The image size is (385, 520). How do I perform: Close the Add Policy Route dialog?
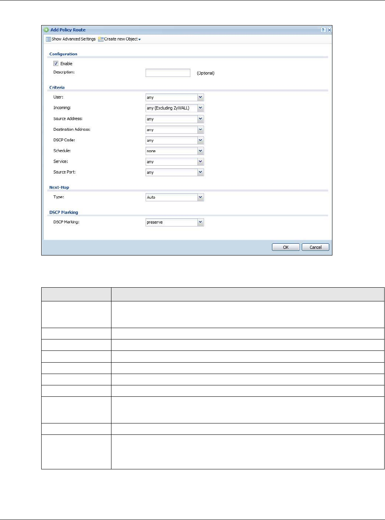pos(329,30)
